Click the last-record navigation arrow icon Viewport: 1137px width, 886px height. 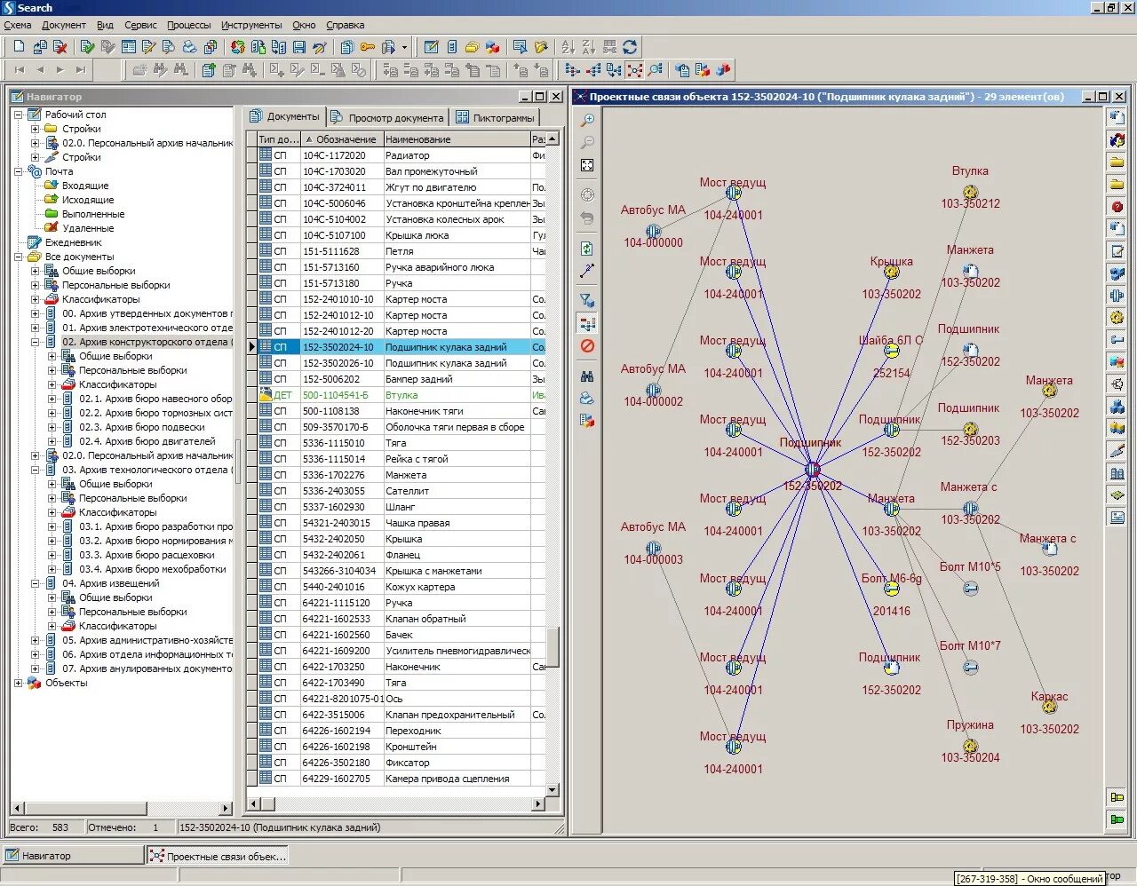[x=81, y=69]
